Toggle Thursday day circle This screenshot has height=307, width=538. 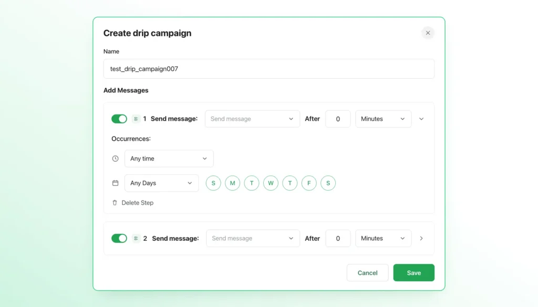tap(290, 183)
